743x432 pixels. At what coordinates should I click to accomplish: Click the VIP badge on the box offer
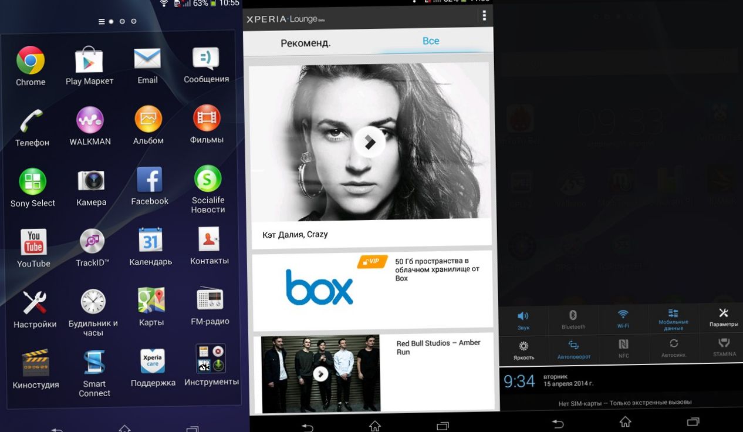pyautogui.click(x=372, y=262)
